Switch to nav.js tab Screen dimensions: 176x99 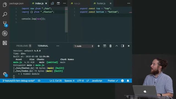pos(75,4)
